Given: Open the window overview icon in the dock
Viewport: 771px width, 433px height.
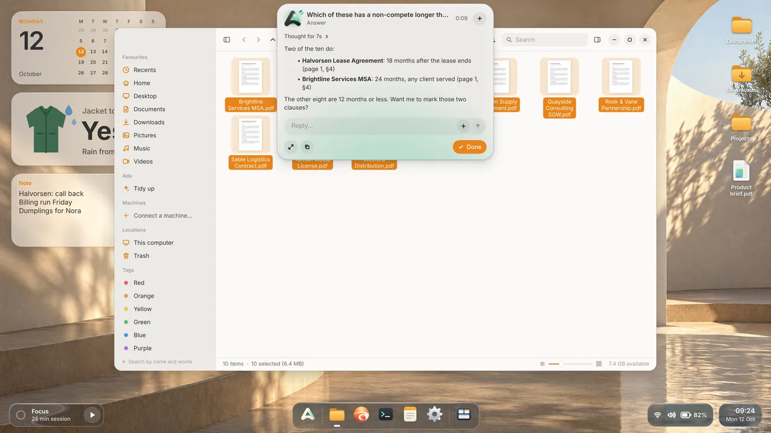Looking at the screenshot, I should (x=463, y=414).
